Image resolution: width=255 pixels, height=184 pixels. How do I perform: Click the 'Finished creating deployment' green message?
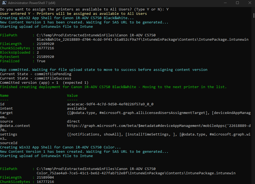pos(113,87)
